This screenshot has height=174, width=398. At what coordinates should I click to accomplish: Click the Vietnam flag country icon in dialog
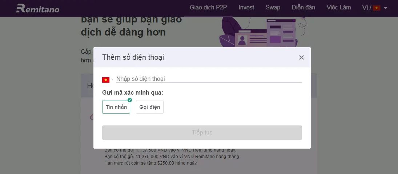106,80
